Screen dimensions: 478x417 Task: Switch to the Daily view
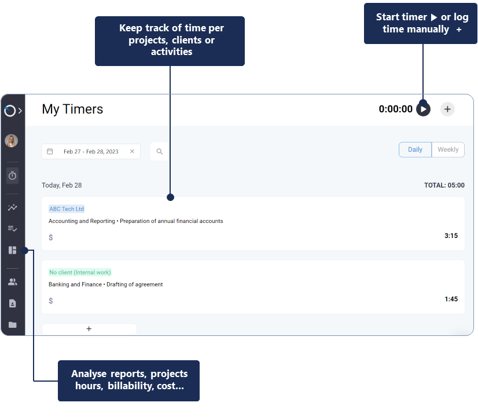[x=415, y=149]
